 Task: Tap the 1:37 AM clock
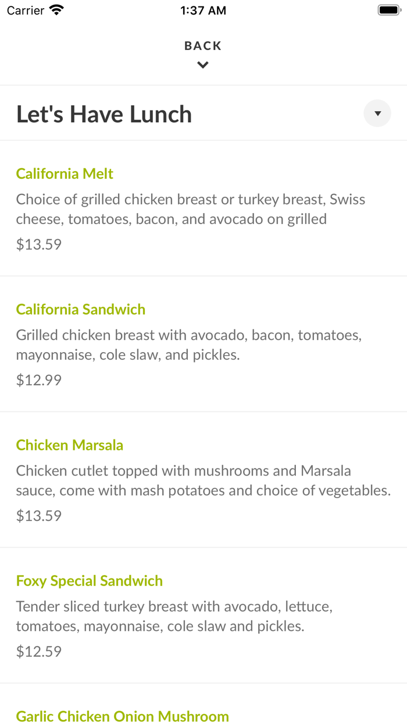(203, 10)
